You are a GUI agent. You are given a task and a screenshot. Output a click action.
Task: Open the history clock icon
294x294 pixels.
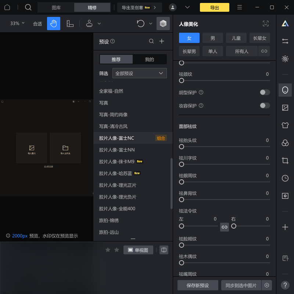[x=285, y=178]
